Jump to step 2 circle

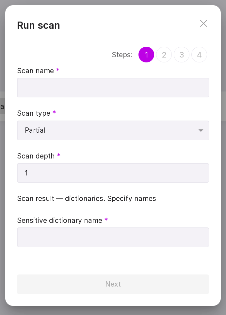(164, 55)
